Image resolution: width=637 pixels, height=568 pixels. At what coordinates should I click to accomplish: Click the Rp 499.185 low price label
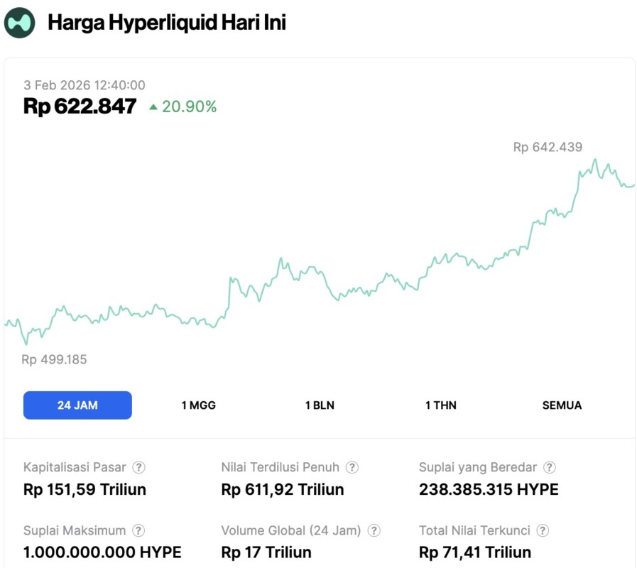point(54,359)
